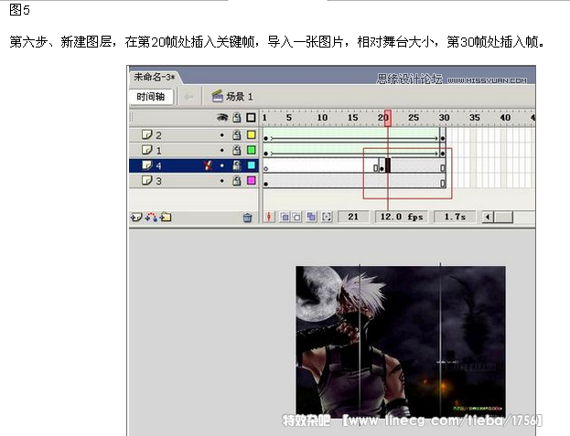Click frame 30 end frame of layer 3
This screenshot has width=570, height=436.
(x=443, y=184)
